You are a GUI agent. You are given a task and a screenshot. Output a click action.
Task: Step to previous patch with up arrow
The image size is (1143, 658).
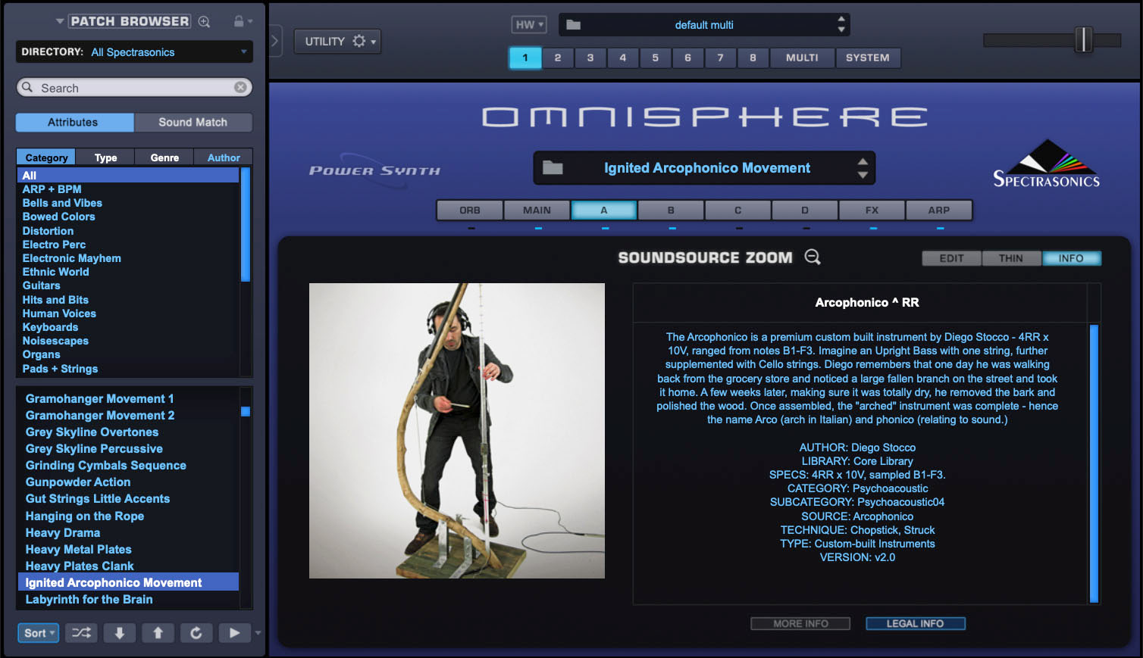pos(158,633)
